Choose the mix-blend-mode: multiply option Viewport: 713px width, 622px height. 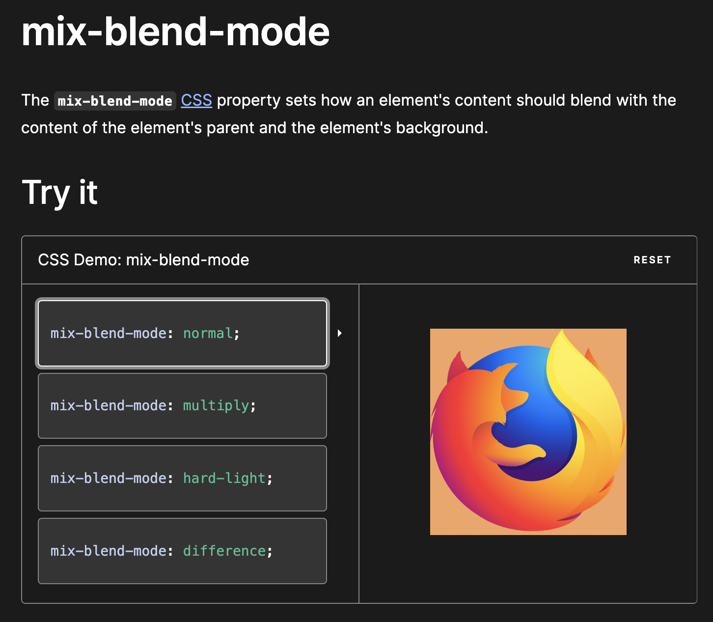tap(182, 406)
